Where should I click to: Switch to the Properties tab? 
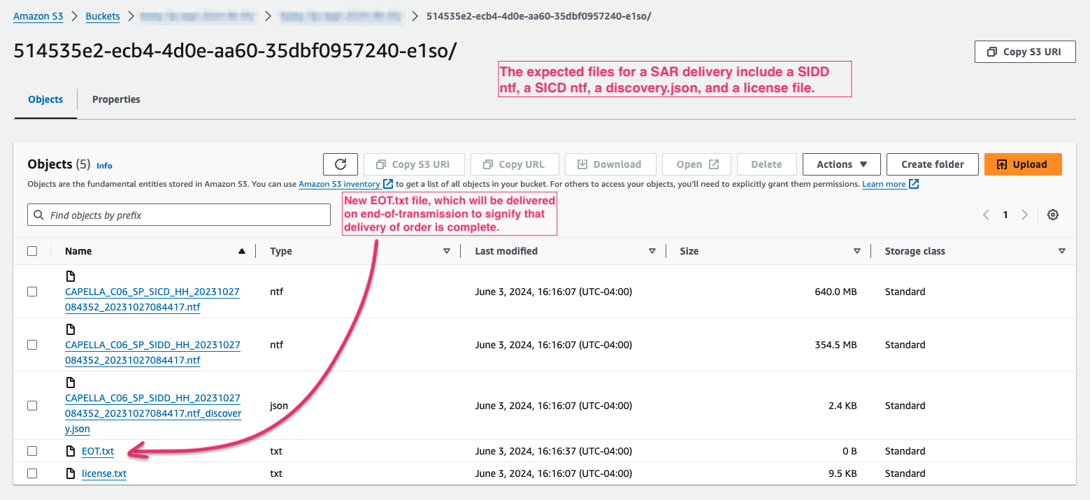(116, 99)
